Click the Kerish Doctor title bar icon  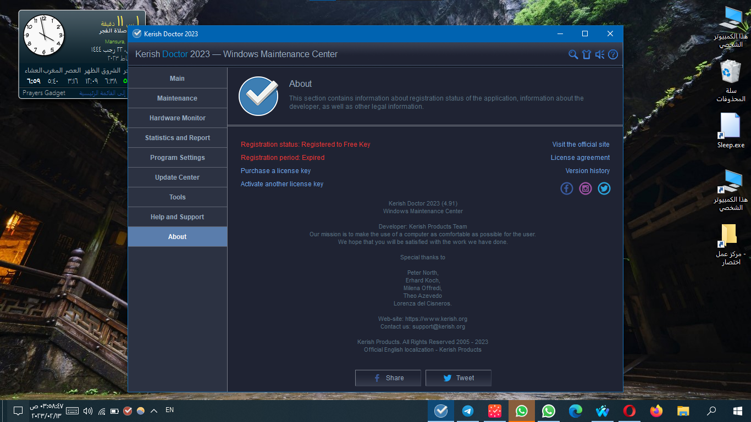coord(137,34)
